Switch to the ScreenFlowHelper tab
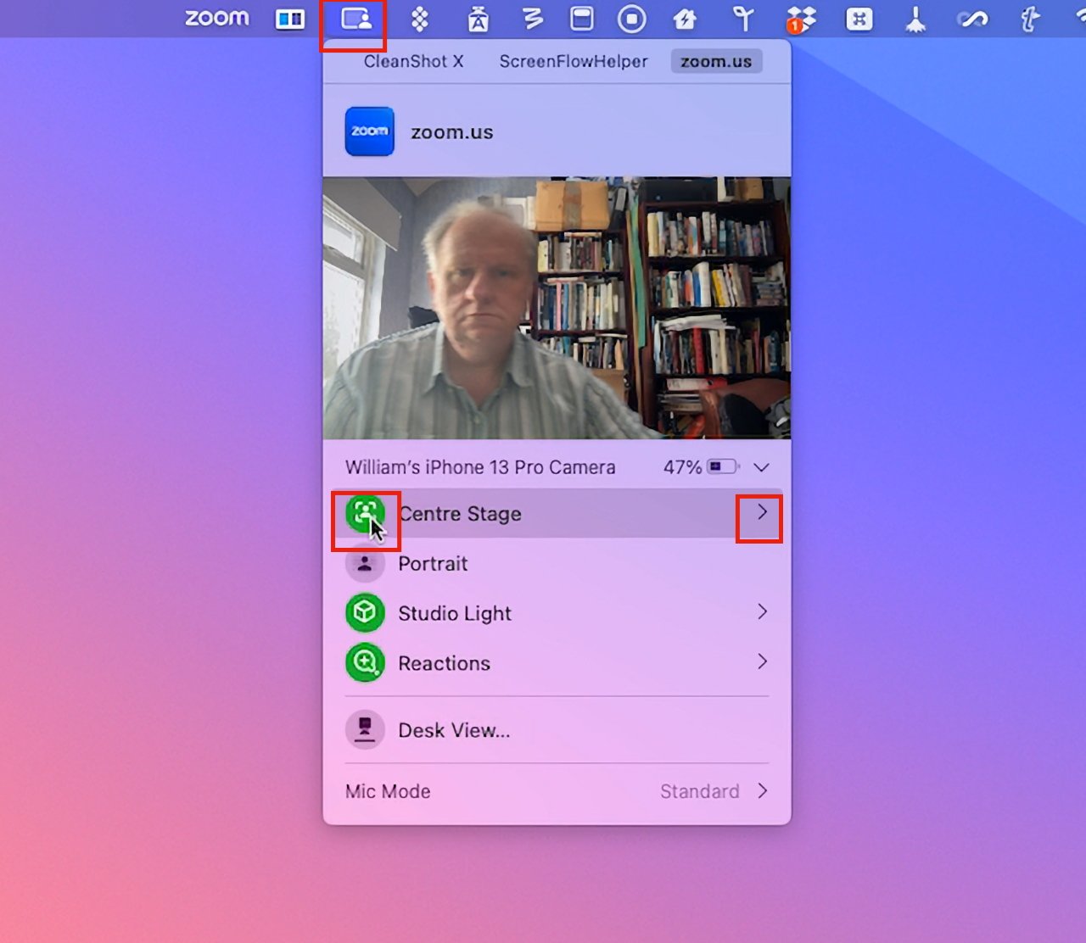 point(573,62)
